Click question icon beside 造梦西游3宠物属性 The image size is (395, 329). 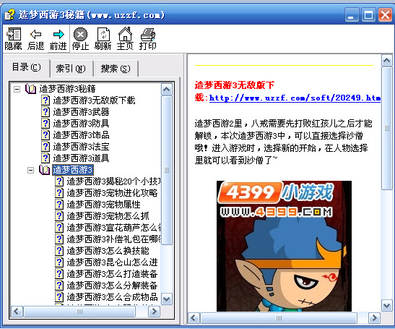[x=59, y=205]
